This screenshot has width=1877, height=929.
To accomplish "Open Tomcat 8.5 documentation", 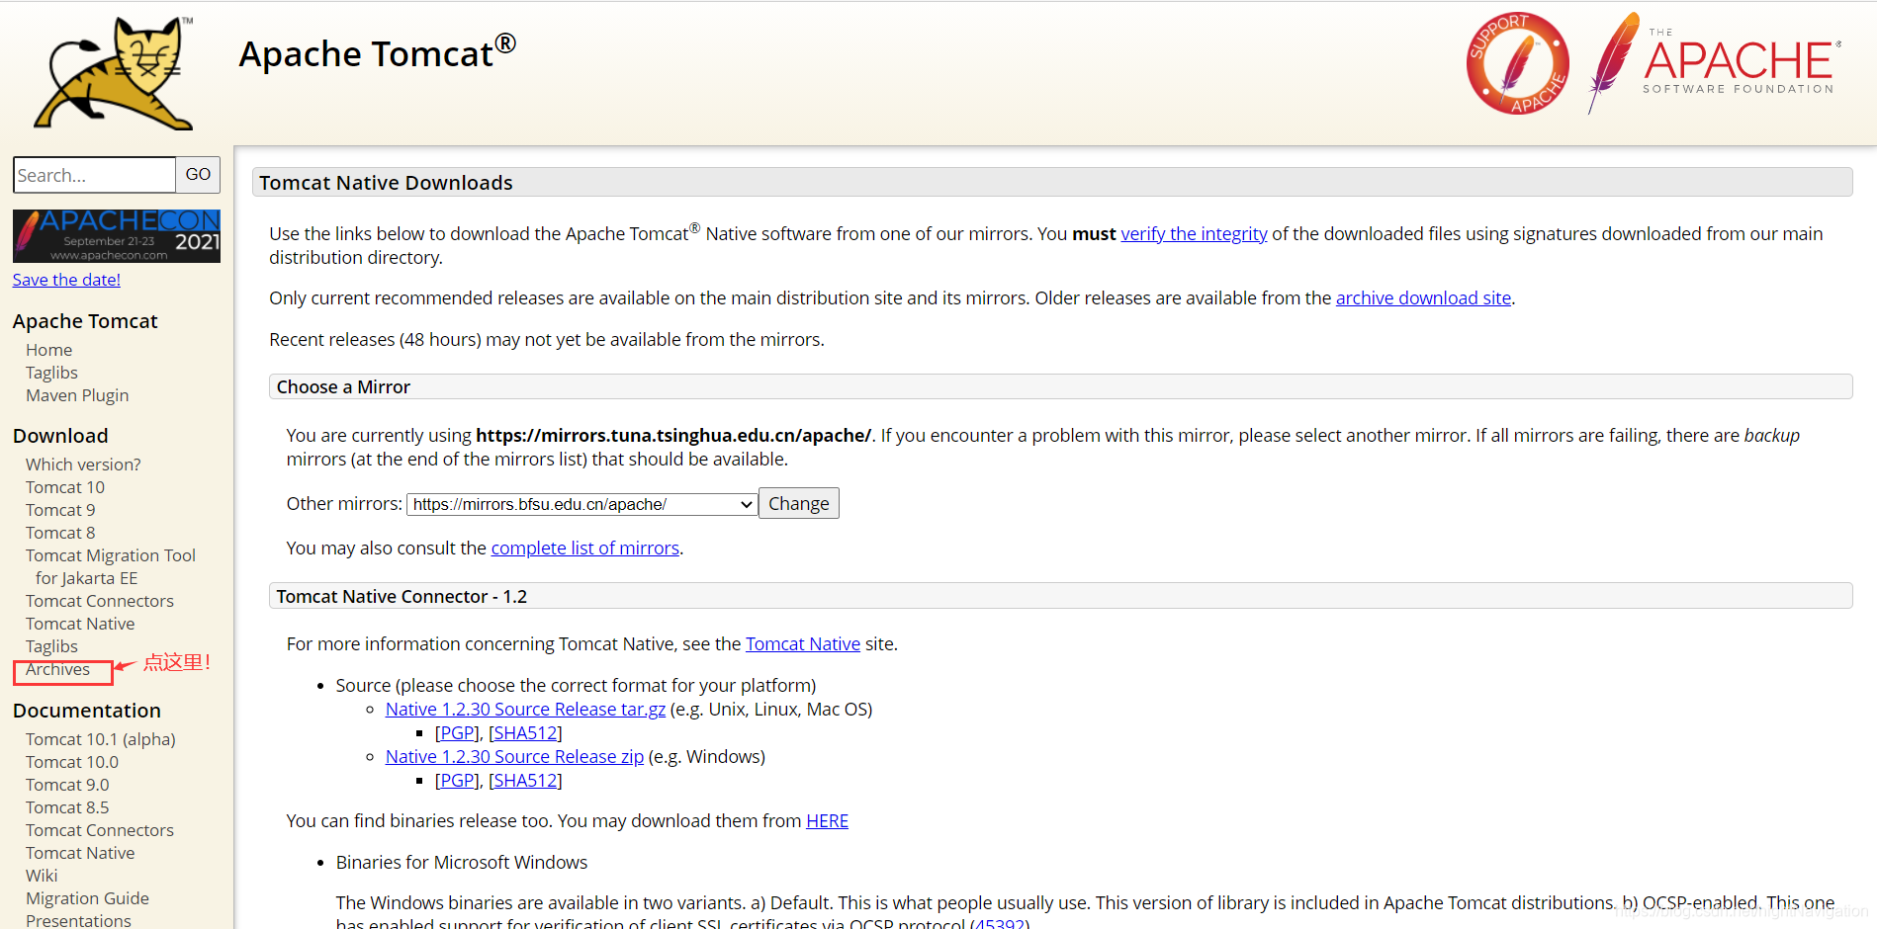I will [67, 807].
